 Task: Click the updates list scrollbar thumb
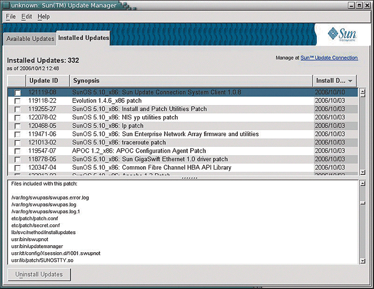point(363,95)
